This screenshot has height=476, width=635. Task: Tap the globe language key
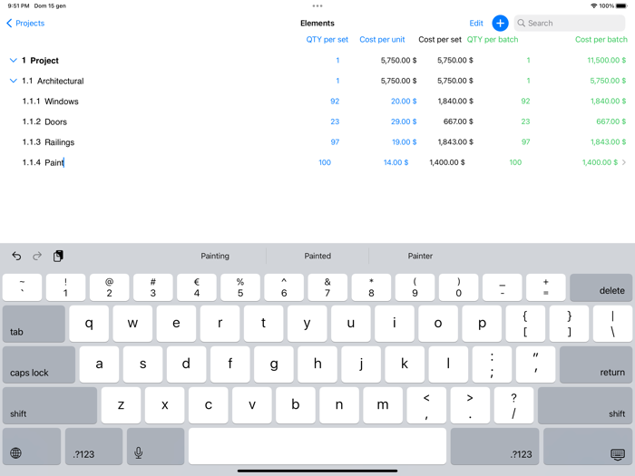[x=32, y=446]
